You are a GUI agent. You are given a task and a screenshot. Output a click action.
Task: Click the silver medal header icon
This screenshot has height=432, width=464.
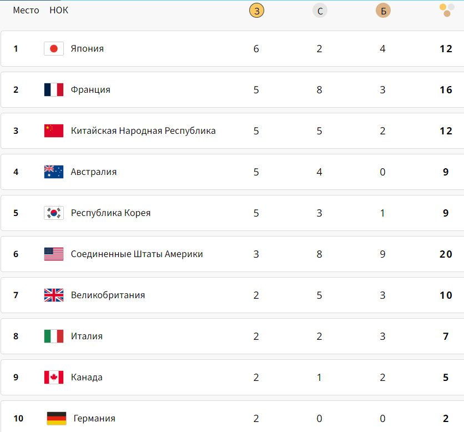click(x=320, y=11)
